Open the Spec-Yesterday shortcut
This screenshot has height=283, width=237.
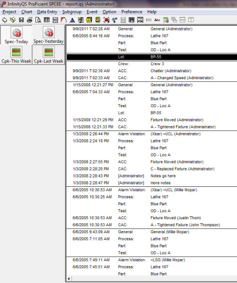click(x=48, y=35)
